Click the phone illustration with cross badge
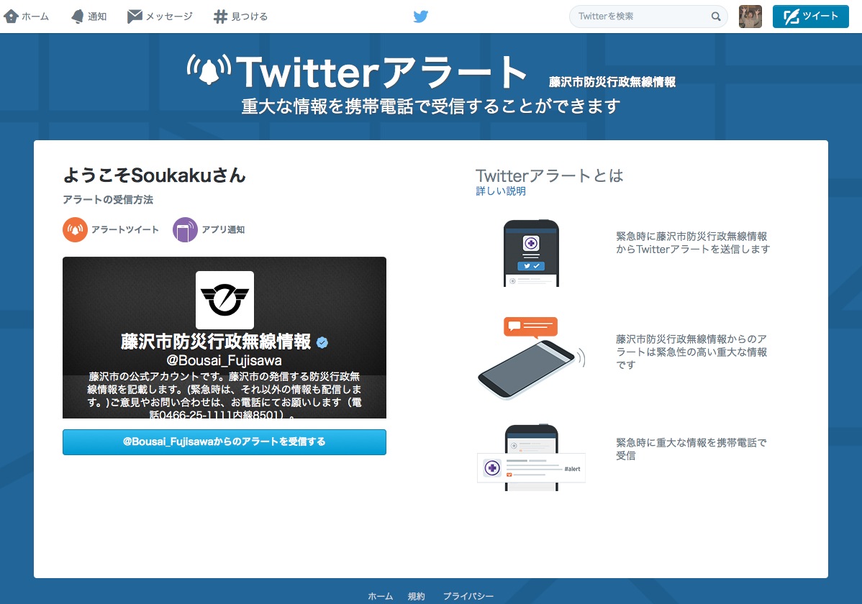862x604 pixels. point(531,253)
